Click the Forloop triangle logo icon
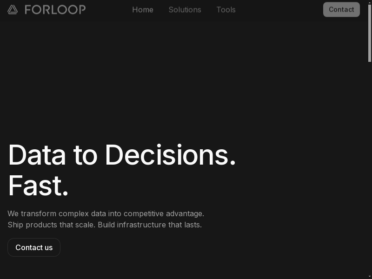Viewport: 372px width, 279px height. point(13,9)
